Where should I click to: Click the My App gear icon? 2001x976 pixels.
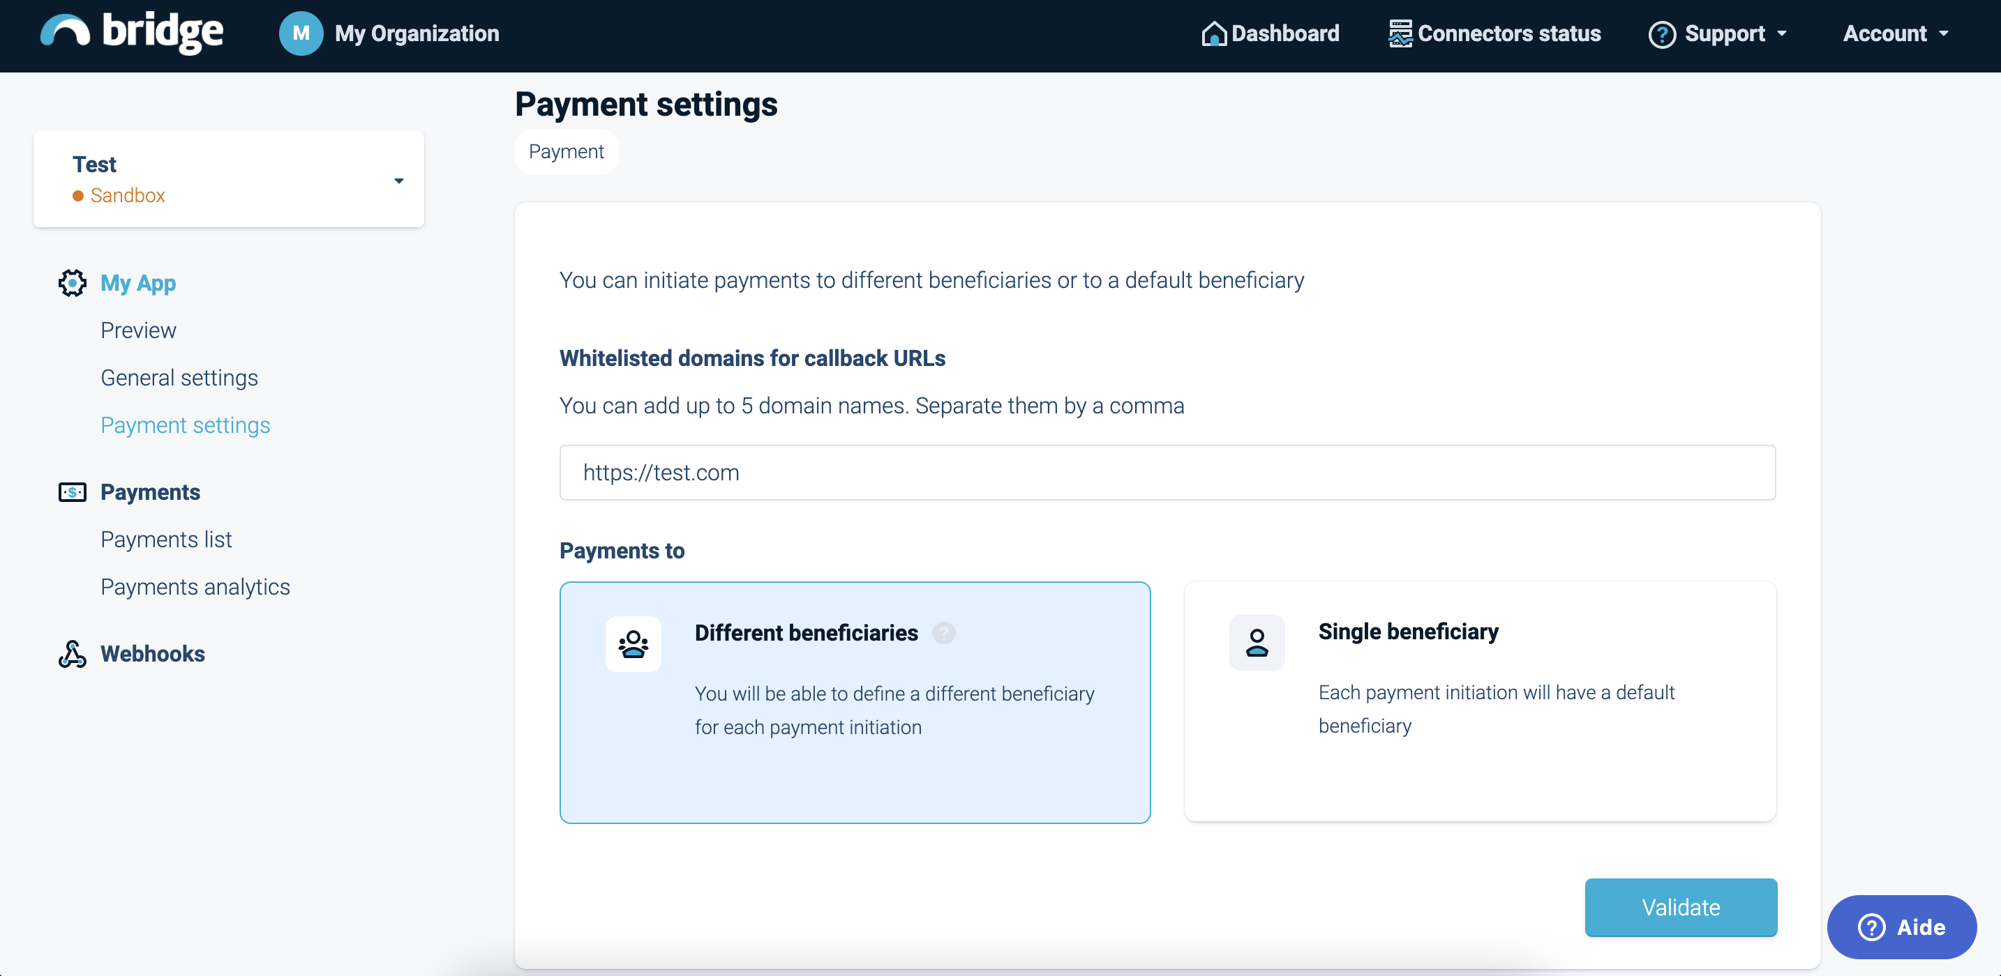pos(73,282)
